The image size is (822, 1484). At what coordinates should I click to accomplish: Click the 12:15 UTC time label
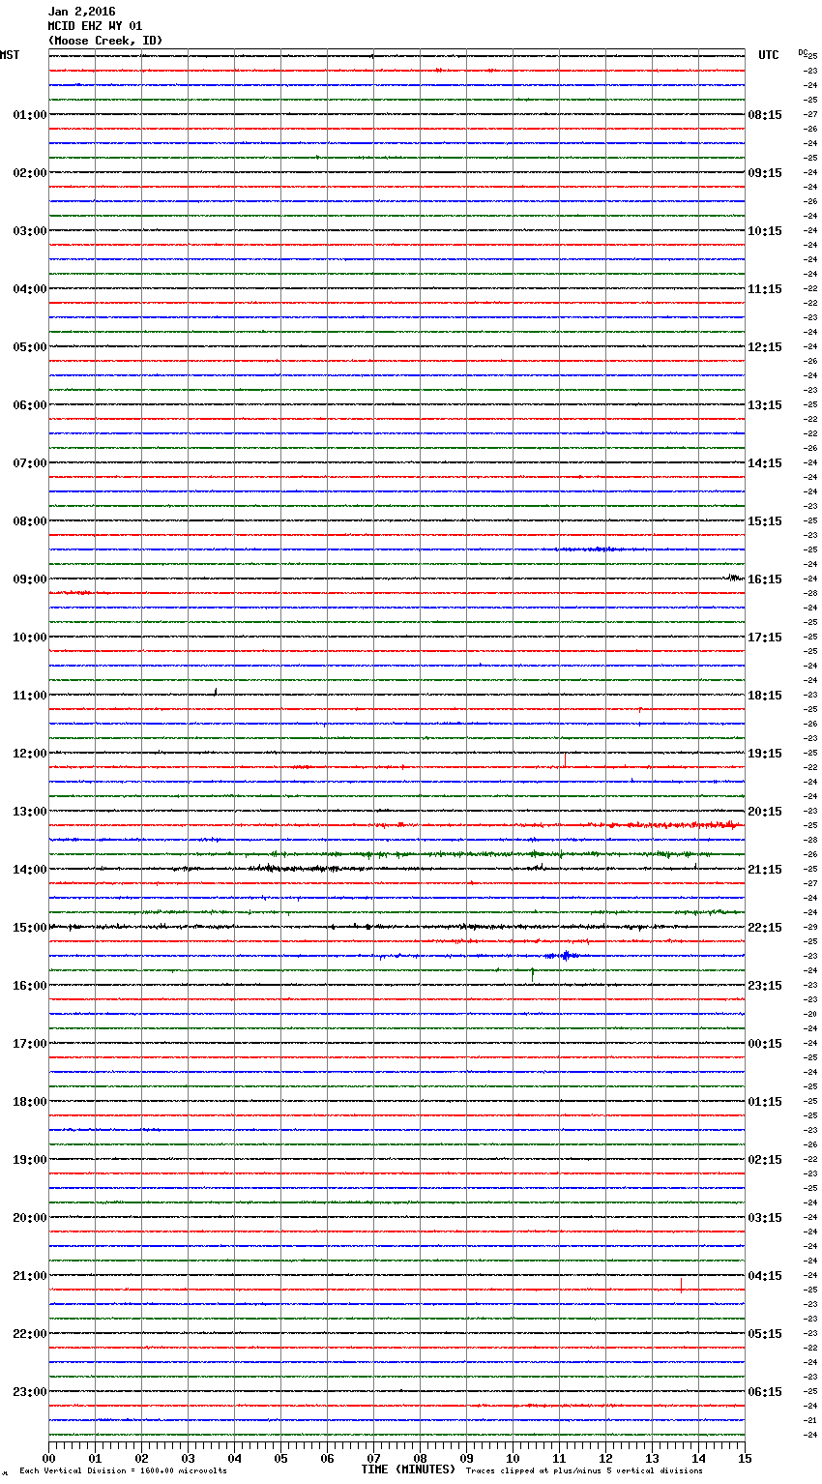click(x=765, y=347)
